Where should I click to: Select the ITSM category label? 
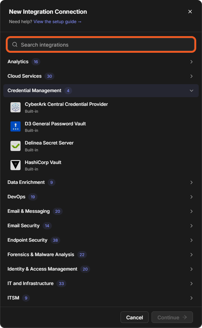click(13, 298)
